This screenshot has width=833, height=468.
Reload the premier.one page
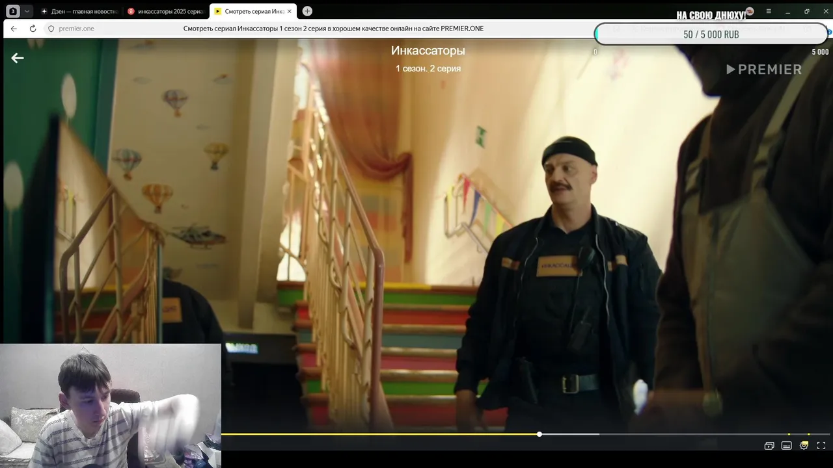(x=33, y=29)
